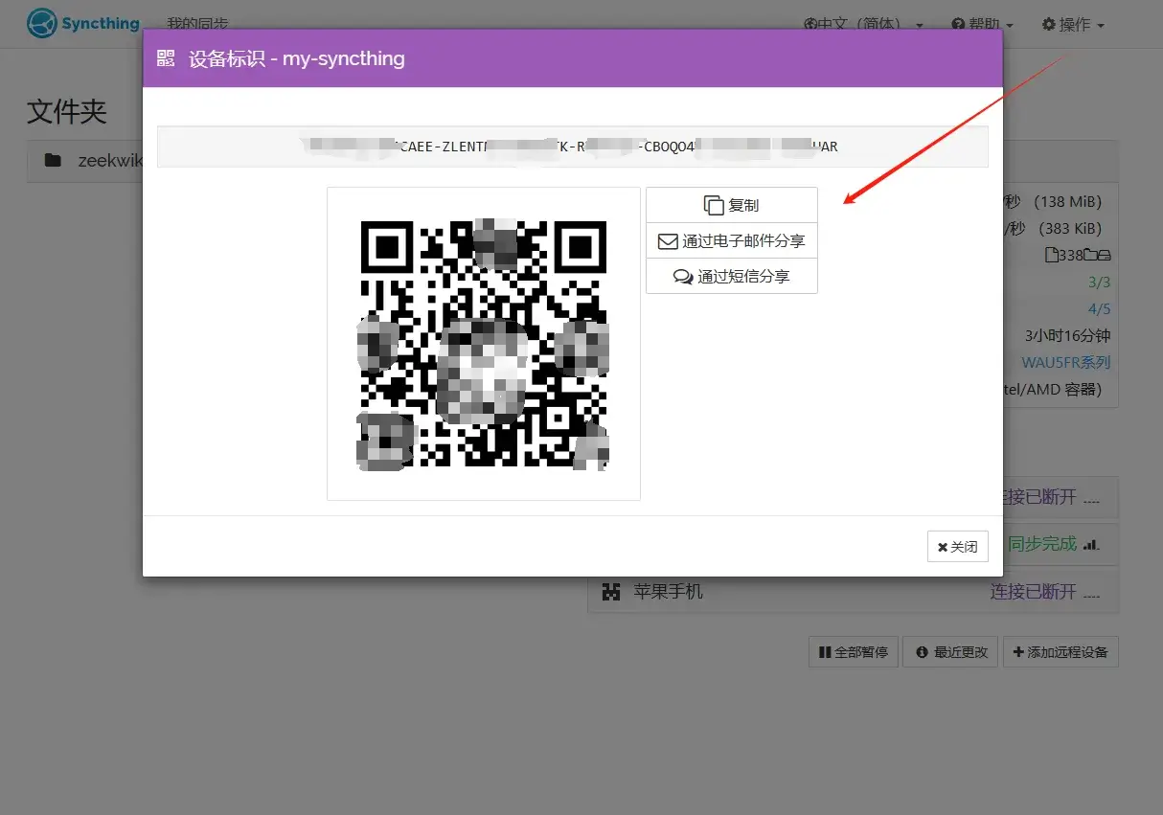Open the 操作 actions menu
Image resolution: width=1163 pixels, height=815 pixels.
pos(1074,25)
